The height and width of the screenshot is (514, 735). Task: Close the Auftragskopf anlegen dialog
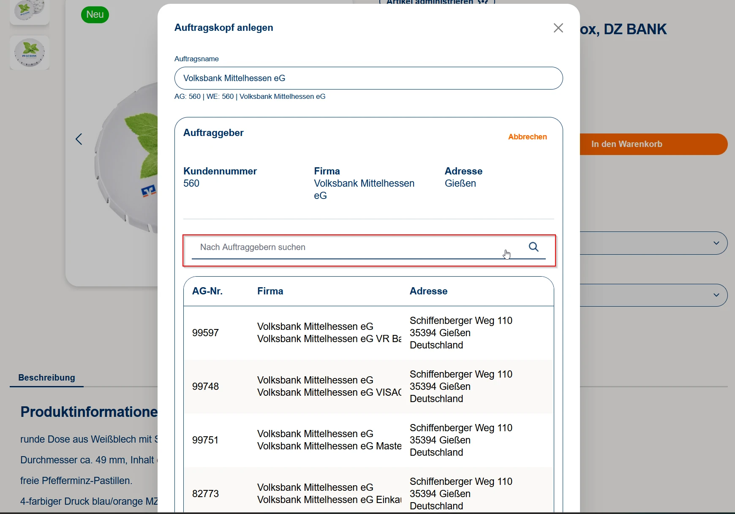(558, 28)
